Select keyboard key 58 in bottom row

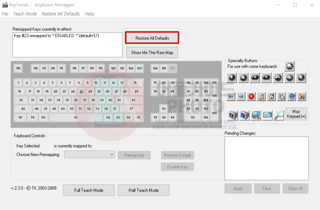click(20, 117)
